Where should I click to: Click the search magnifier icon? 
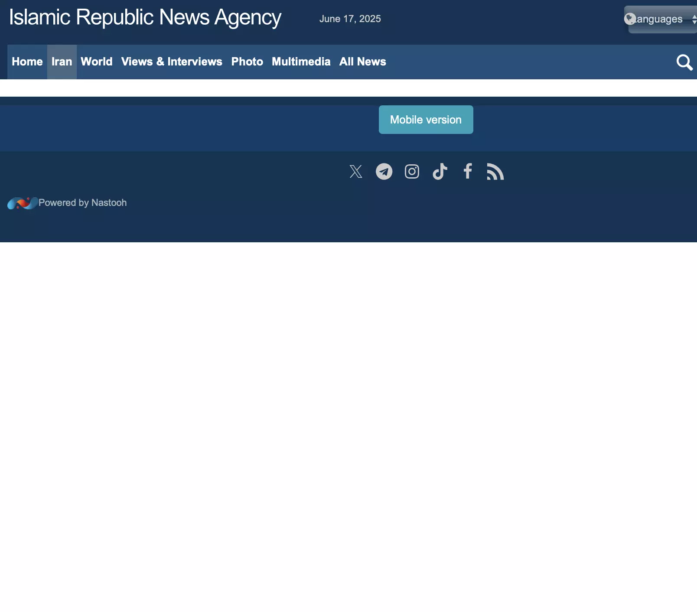pos(684,62)
